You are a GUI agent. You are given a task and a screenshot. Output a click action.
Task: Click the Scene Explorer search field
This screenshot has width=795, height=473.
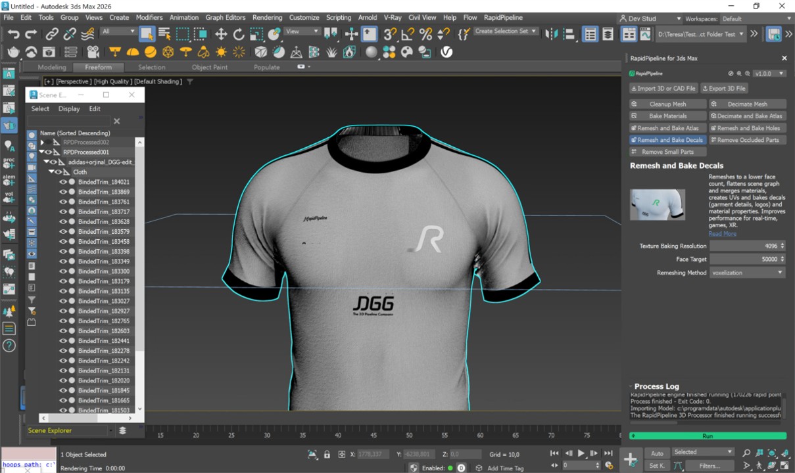click(68, 121)
